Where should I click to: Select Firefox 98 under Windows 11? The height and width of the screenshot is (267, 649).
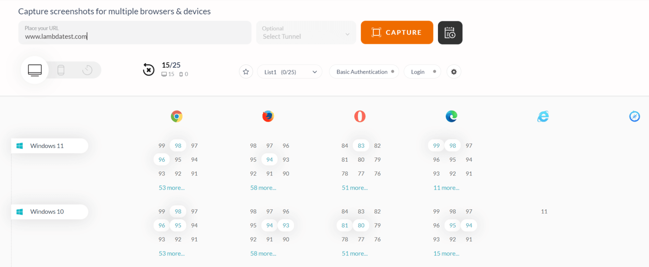253,145
